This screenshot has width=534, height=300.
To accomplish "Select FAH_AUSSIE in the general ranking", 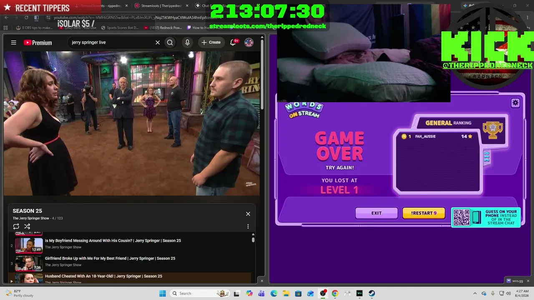I will point(437,136).
